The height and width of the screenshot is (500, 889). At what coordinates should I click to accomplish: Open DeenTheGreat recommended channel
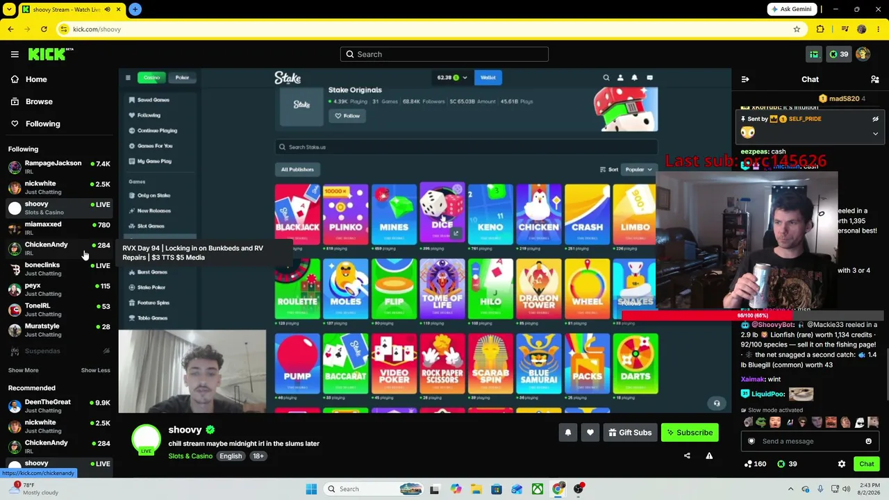(59, 406)
